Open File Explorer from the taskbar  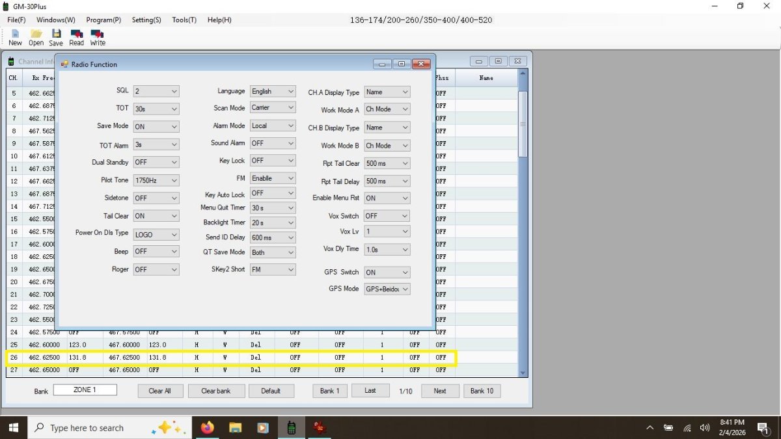click(x=235, y=427)
